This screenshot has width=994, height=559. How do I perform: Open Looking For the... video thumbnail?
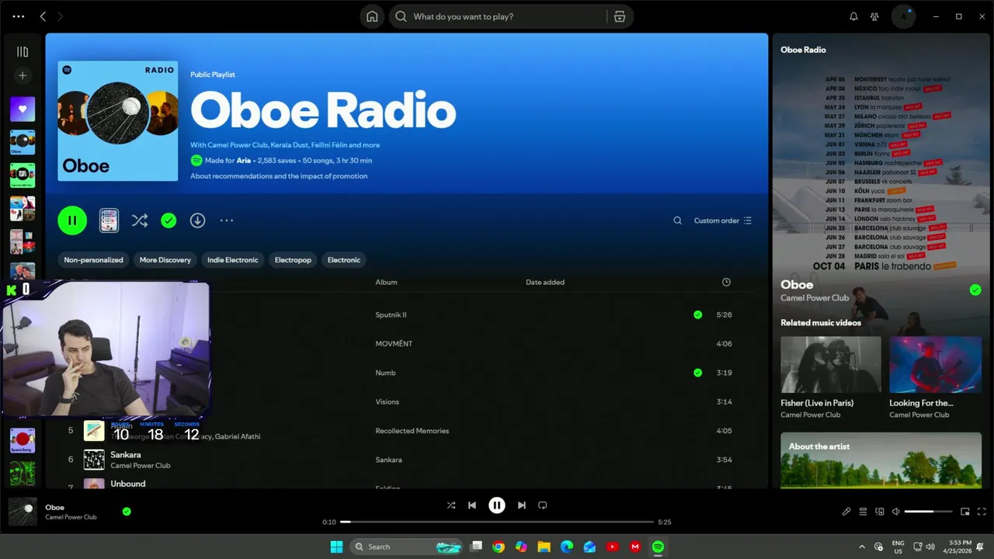[935, 364]
